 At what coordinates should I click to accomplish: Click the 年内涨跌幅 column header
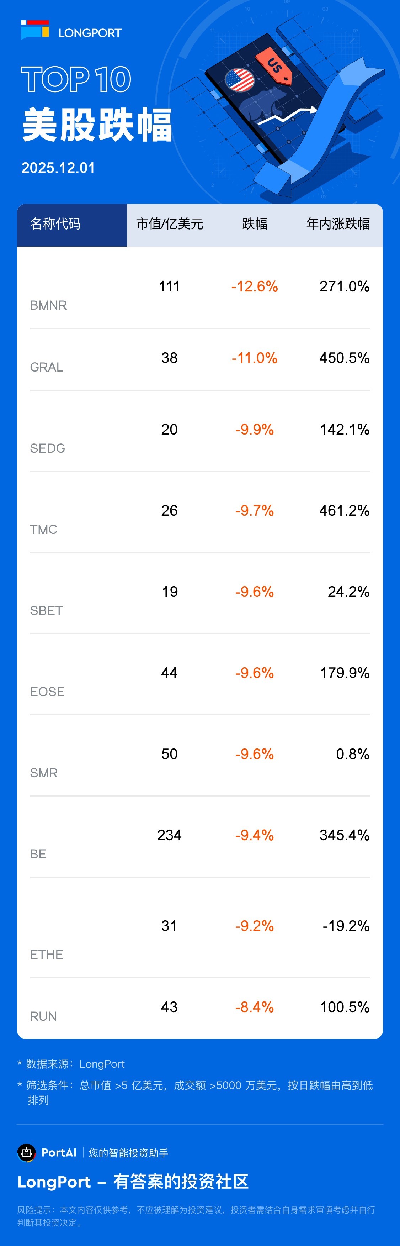tap(338, 224)
